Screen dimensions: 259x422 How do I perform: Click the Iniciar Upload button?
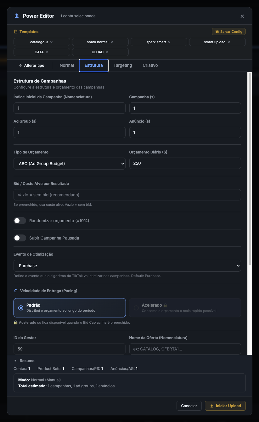[225, 406]
